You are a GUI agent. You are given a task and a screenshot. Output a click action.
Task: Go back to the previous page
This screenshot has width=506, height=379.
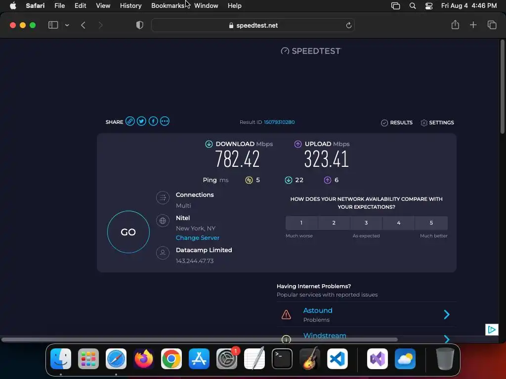(83, 25)
